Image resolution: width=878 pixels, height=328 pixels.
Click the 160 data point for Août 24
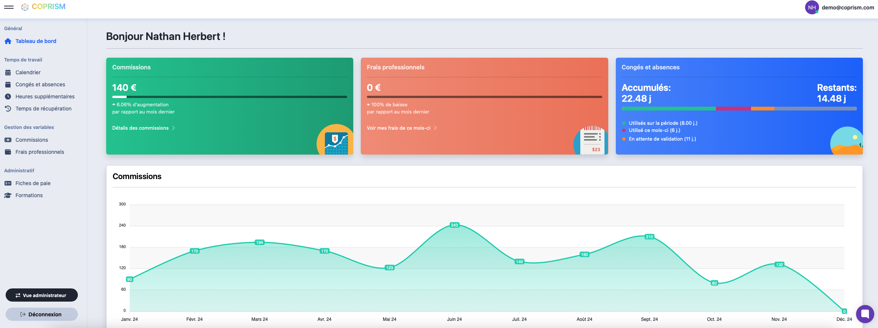point(584,254)
